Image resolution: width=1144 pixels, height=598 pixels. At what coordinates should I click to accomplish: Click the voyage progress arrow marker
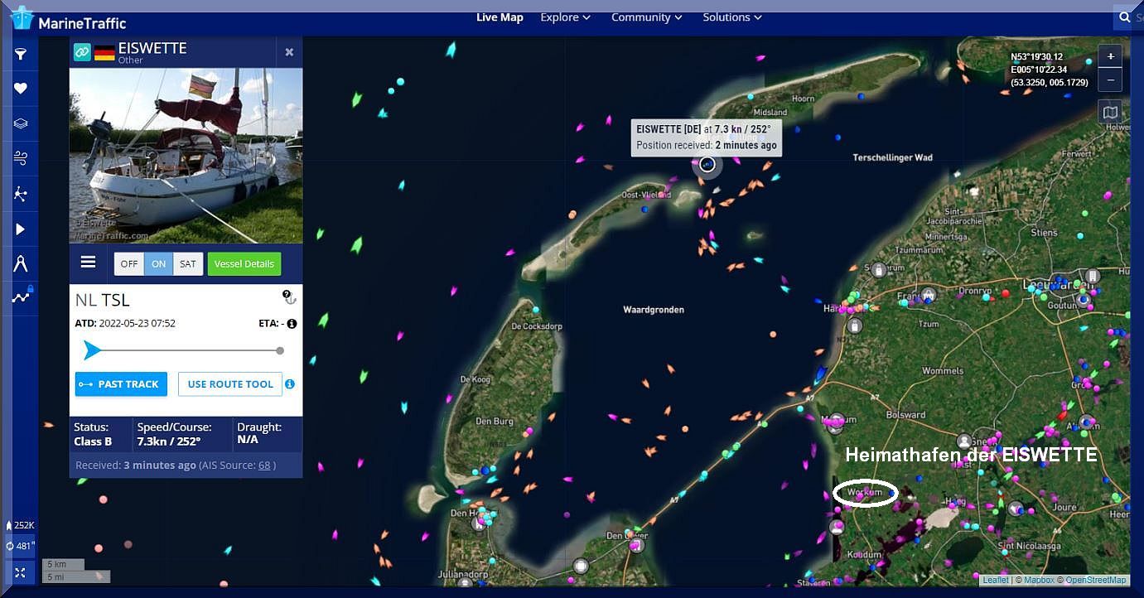pos(92,350)
